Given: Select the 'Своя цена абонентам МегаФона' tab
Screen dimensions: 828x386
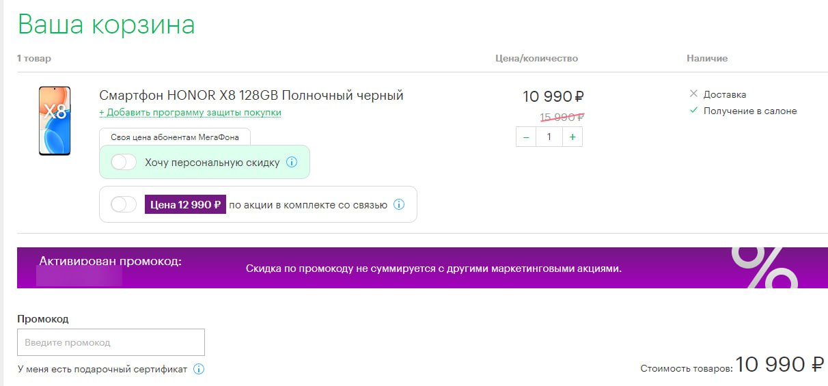Looking at the screenshot, I should [x=175, y=137].
